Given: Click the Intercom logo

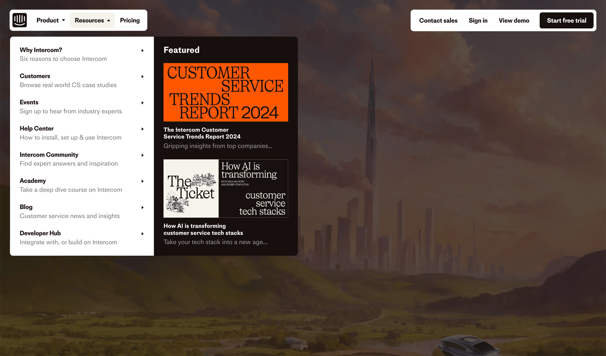Looking at the screenshot, I should (x=19, y=20).
